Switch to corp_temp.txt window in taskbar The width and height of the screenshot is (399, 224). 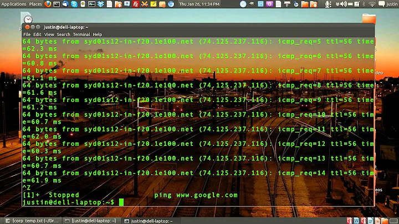tap(32, 221)
